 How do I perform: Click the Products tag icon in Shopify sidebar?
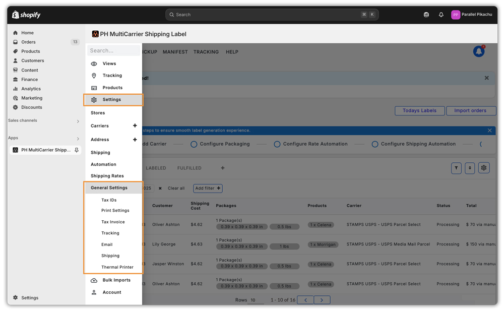15,51
